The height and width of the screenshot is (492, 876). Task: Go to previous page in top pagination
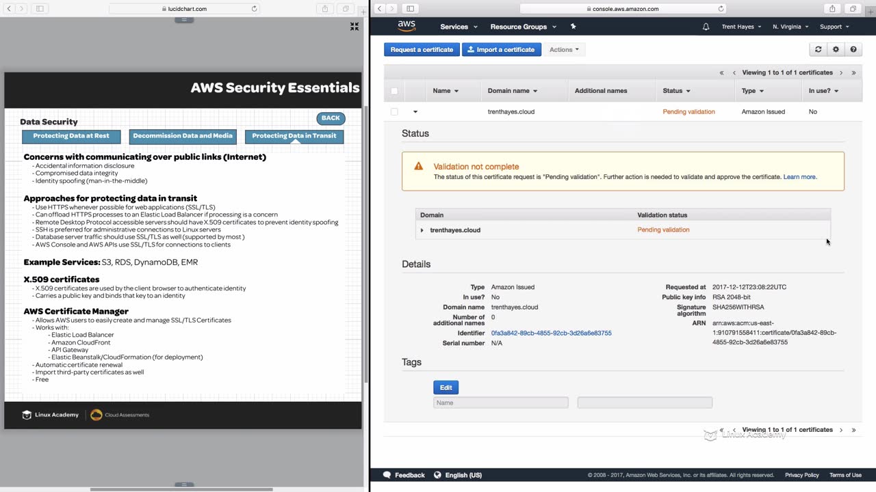coord(734,72)
